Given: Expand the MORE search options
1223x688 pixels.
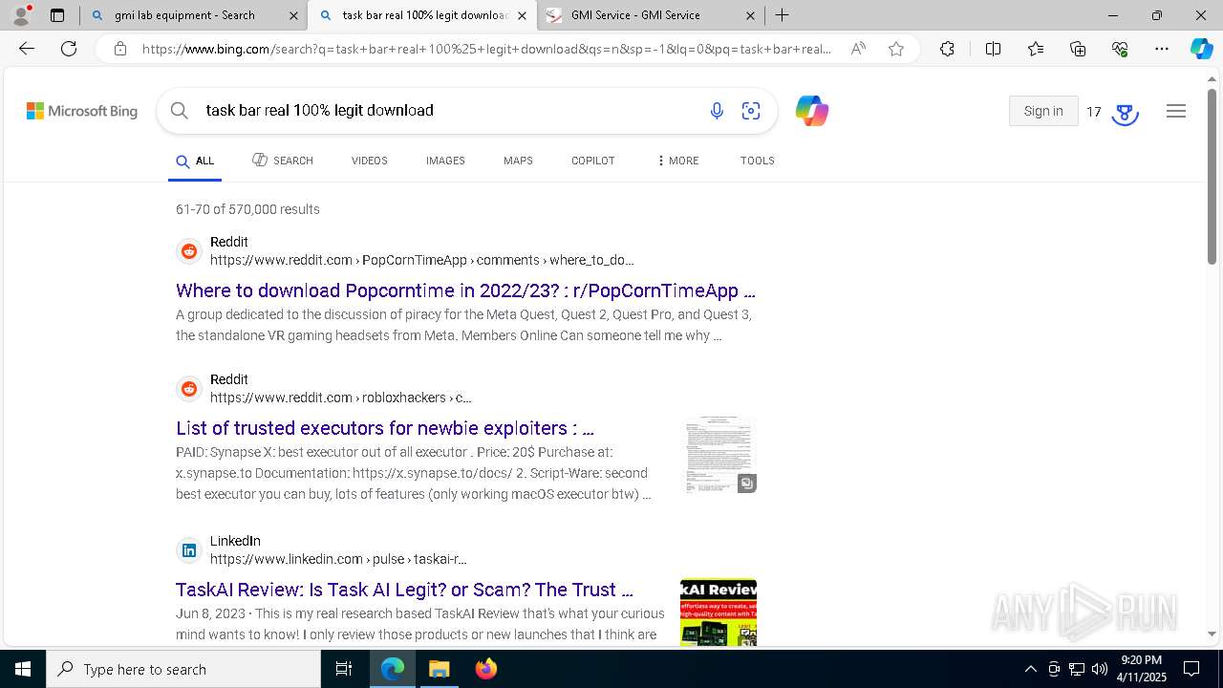Looking at the screenshot, I should click(678, 161).
